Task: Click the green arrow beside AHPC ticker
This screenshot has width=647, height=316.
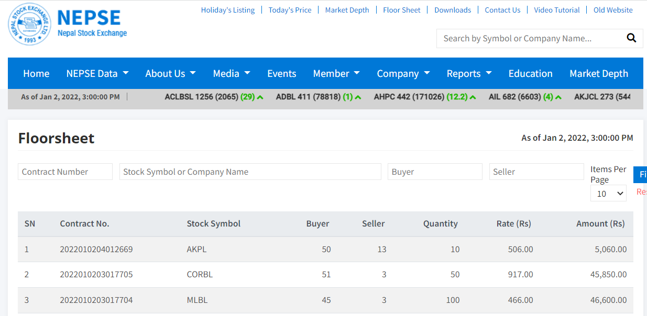Action: point(473,97)
